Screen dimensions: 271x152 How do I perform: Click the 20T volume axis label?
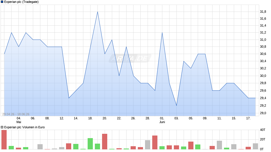(x=263, y=139)
